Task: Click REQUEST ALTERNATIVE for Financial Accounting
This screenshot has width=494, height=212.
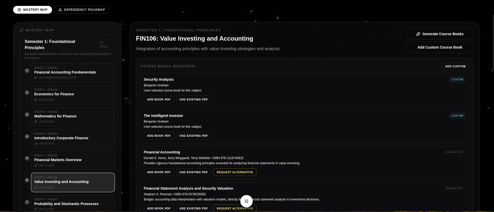Action: pyautogui.click(x=235, y=172)
